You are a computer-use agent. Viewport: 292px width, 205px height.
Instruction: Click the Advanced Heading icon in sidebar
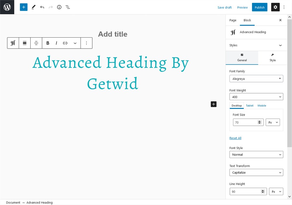(x=233, y=32)
